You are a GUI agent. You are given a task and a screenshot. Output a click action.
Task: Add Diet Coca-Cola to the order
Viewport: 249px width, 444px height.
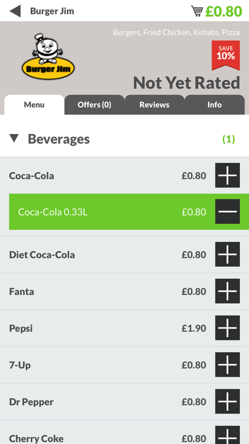(x=227, y=255)
